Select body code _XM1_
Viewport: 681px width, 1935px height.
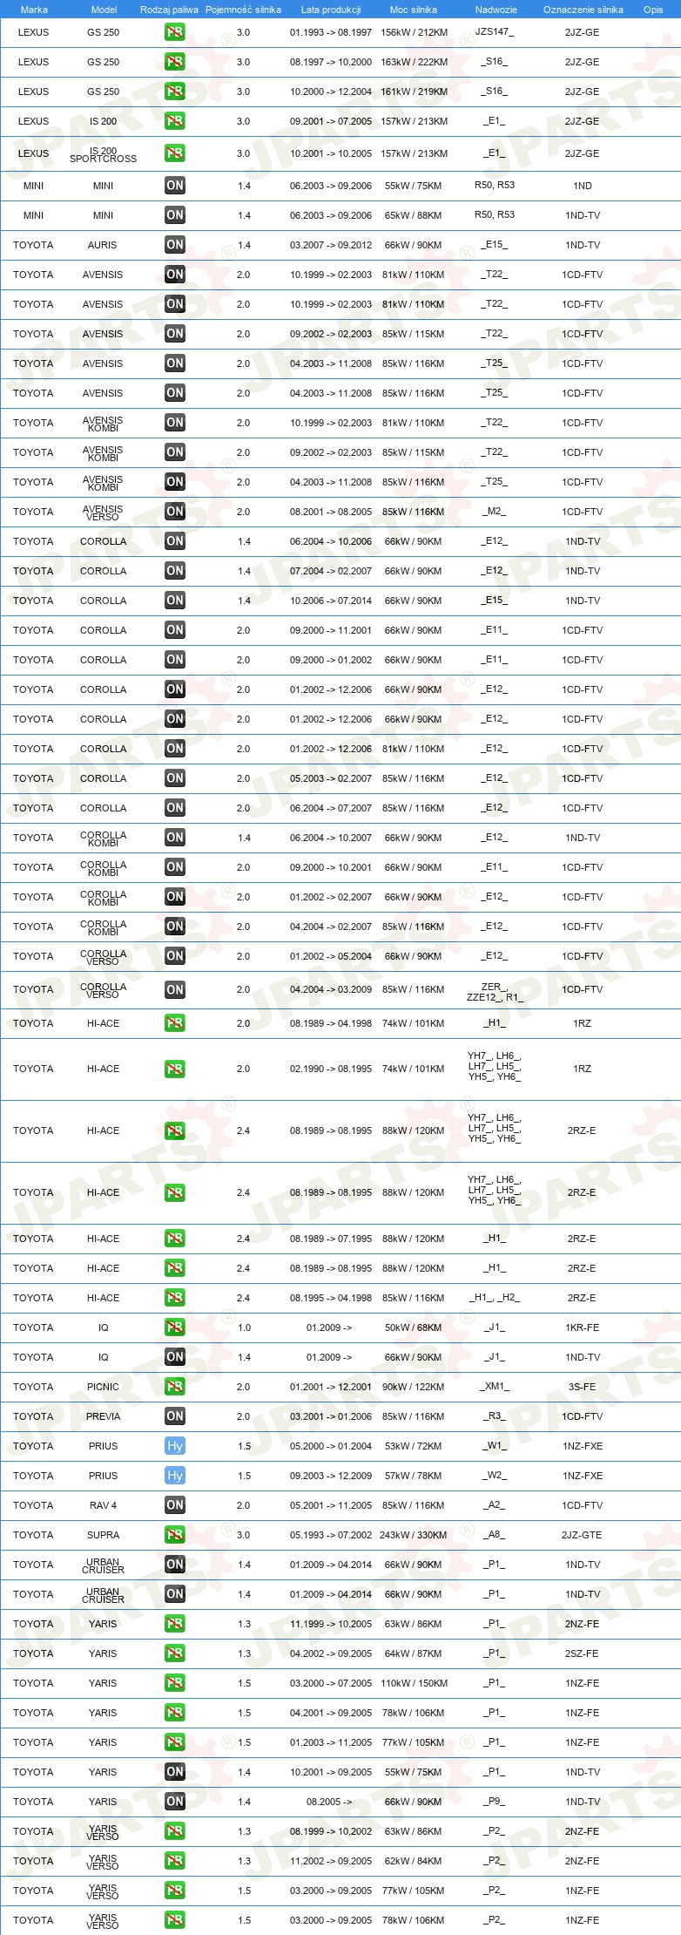(495, 1387)
